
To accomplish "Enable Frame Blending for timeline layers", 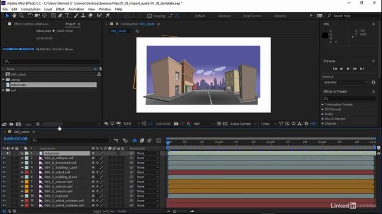I will 142,140.
